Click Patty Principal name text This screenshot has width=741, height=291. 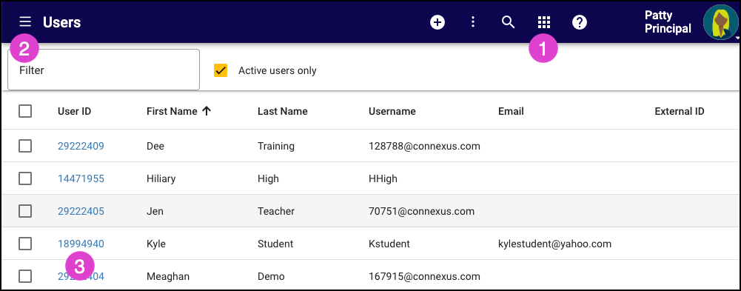668,22
